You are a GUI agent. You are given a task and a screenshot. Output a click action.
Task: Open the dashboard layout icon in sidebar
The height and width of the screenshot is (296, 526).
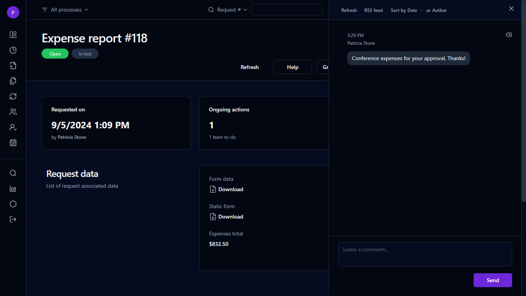(13, 35)
